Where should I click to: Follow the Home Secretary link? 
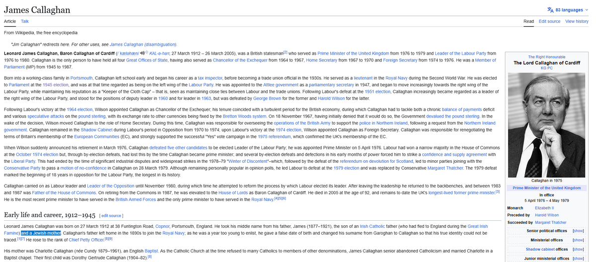pyautogui.click(x=322, y=60)
